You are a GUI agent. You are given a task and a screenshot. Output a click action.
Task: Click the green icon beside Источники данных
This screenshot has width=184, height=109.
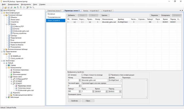coord(11,74)
